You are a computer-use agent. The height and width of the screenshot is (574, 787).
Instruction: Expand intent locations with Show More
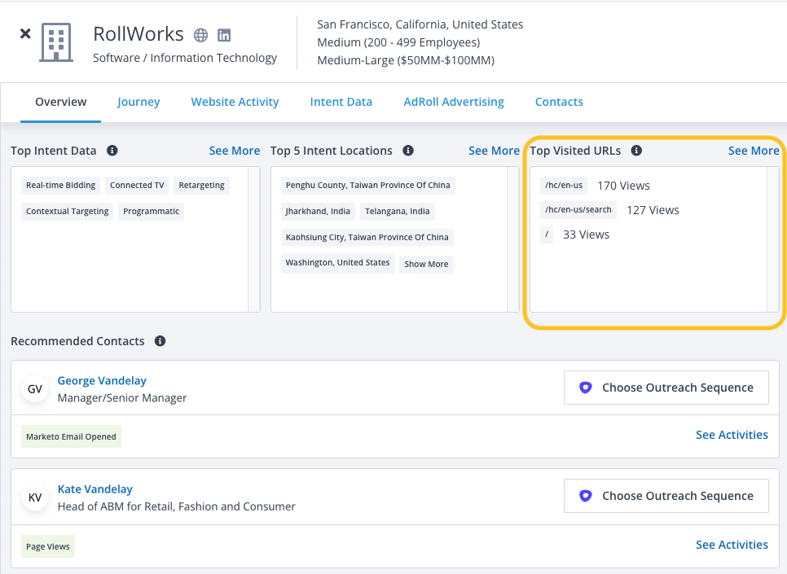click(426, 264)
